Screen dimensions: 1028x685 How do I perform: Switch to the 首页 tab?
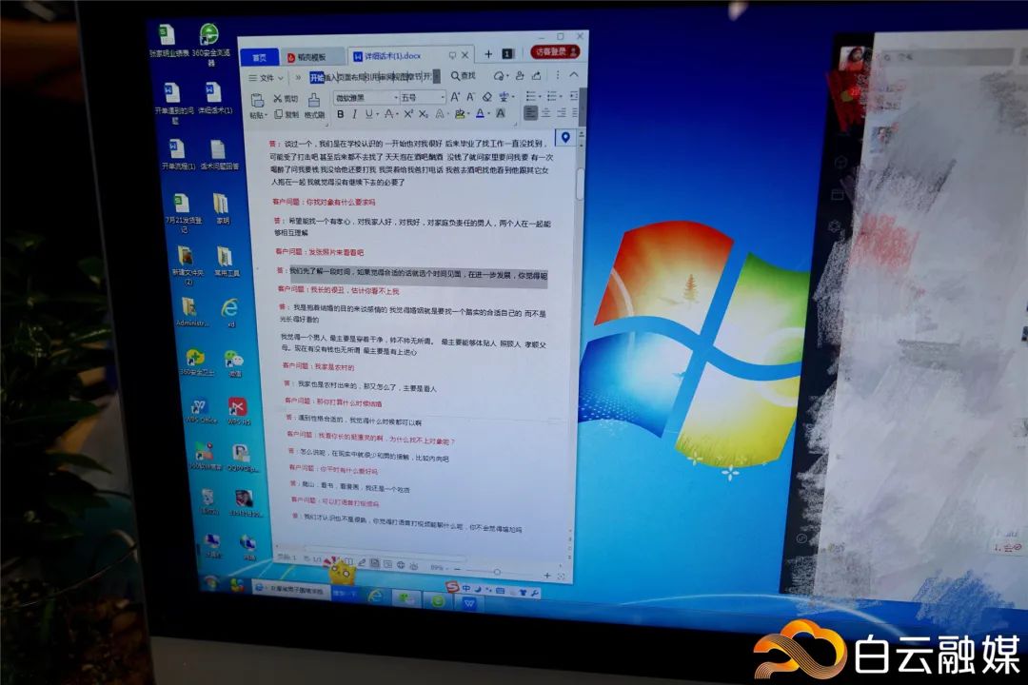click(259, 57)
